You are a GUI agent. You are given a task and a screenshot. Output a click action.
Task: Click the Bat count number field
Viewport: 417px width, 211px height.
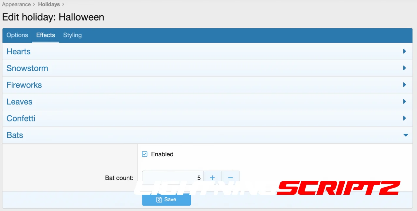tap(173, 177)
